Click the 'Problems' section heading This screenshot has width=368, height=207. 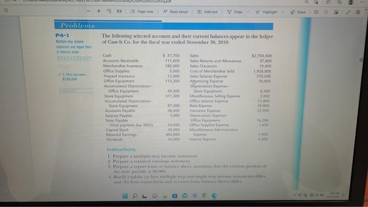point(77,26)
